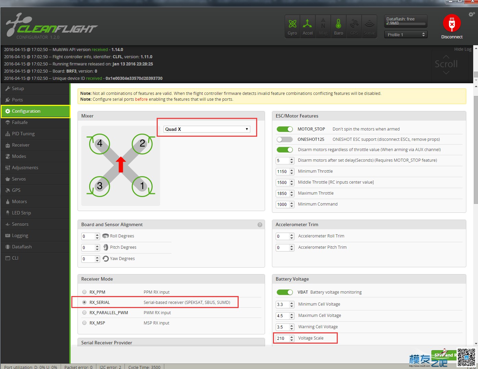Enable the ONESHOT125 switch
This screenshot has height=369, width=478.
click(285, 139)
